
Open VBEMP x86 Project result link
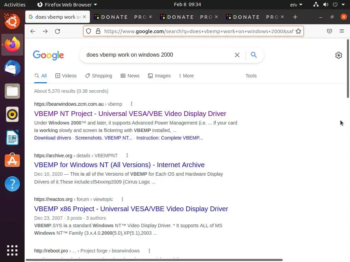(x=131, y=209)
